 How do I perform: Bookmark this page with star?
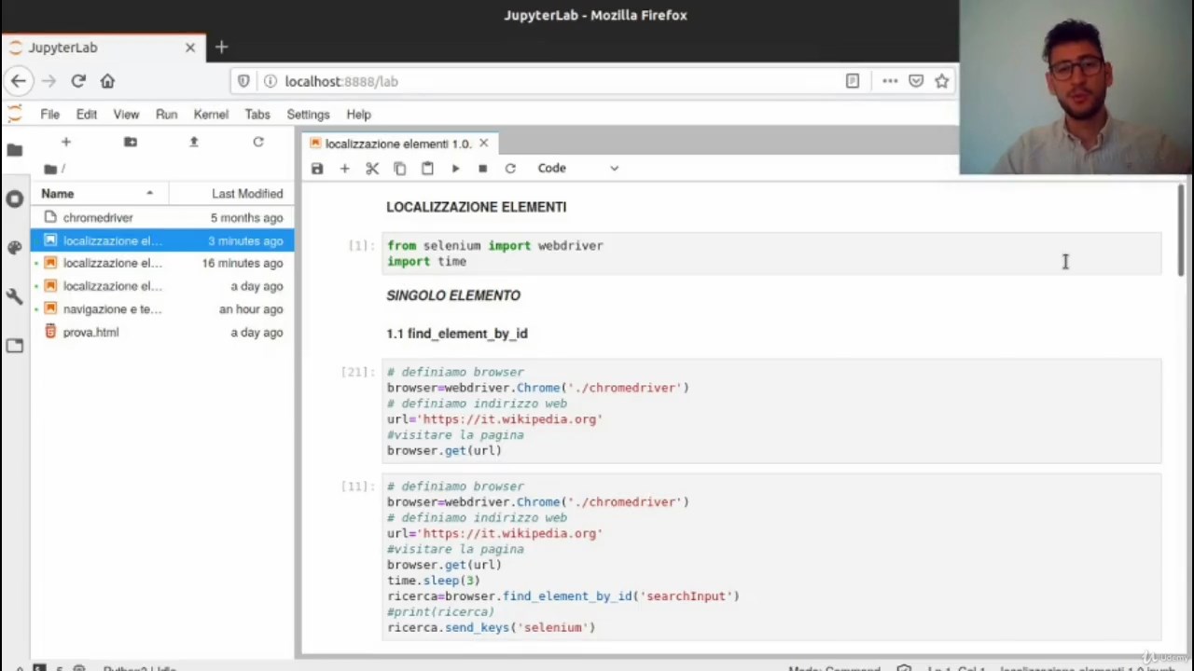pos(942,81)
